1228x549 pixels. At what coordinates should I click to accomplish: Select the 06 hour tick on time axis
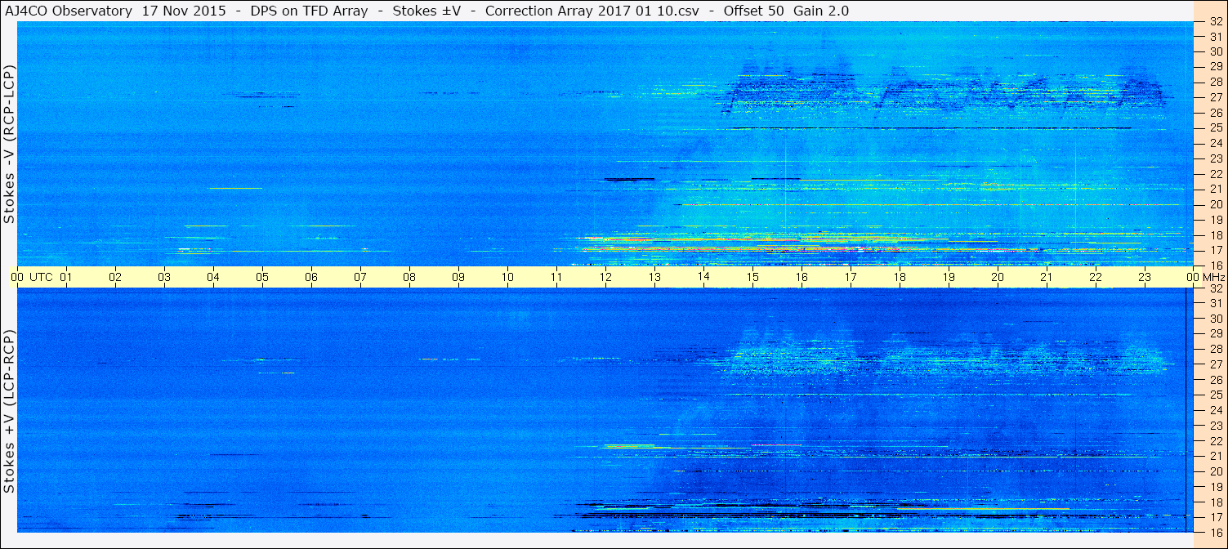(x=311, y=277)
